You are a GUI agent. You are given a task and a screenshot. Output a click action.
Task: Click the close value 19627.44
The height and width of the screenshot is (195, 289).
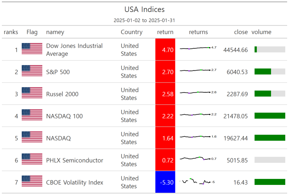tap(236, 138)
